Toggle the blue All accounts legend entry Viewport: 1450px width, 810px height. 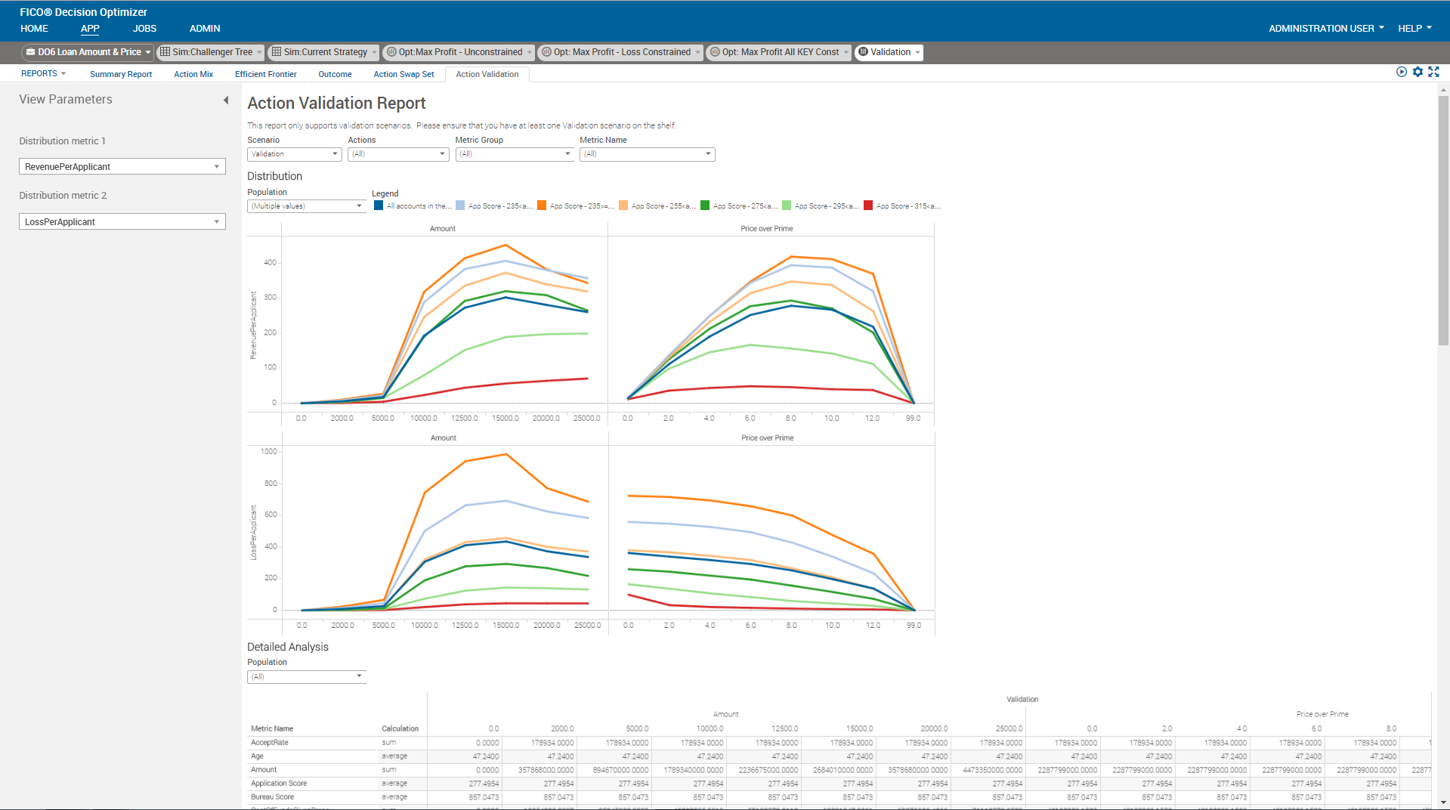[x=378, y=205]
